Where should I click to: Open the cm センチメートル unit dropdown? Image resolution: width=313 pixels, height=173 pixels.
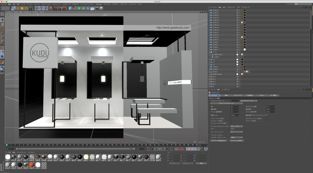click(249, 101)
